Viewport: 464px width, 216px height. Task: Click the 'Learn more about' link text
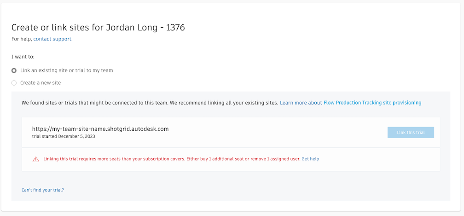click(301, 103)
